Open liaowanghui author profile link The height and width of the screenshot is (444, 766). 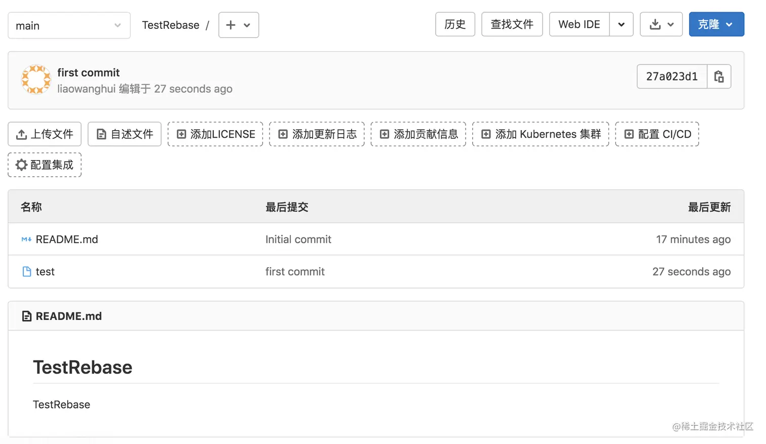87,89
